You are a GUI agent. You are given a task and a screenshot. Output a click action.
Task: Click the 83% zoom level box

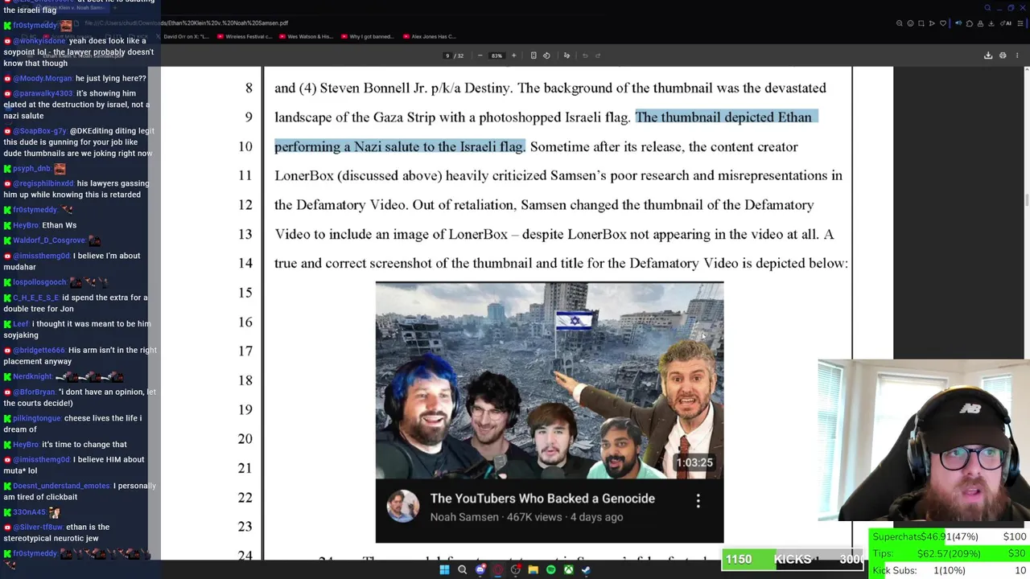pos(496,55)
